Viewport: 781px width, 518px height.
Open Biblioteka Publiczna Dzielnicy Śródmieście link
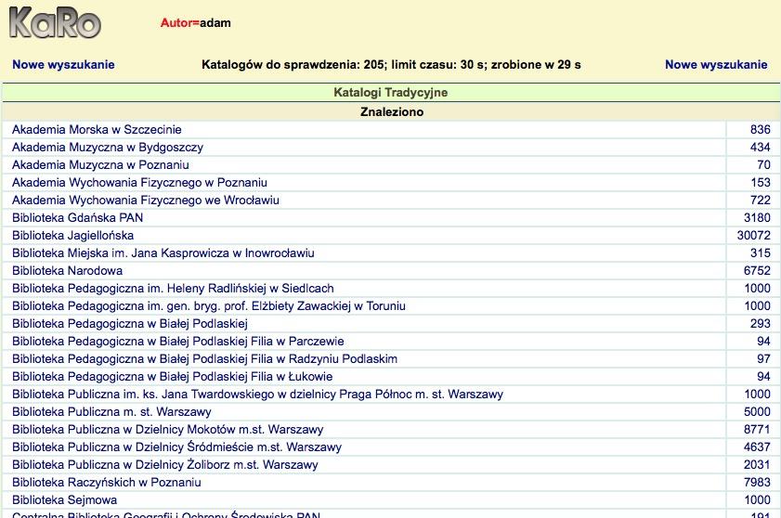(x=176, y=447)
